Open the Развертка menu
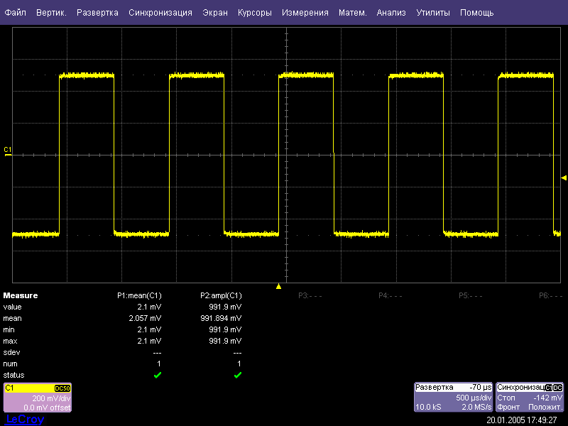This screenshot has height=426, width=568. tap(97, 13)
